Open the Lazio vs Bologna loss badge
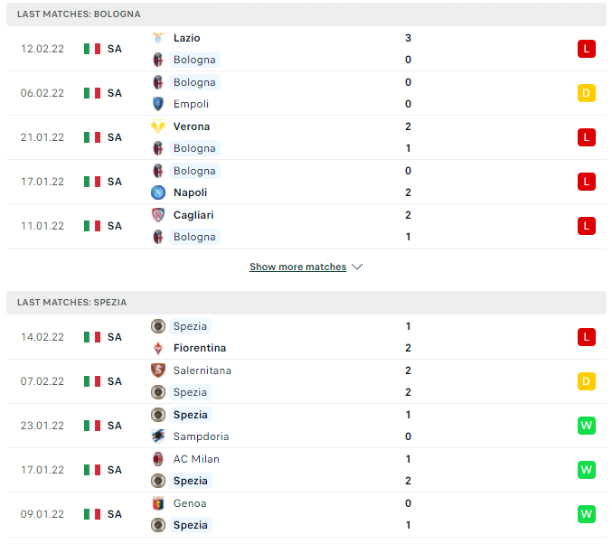The height and width of the screenshot is (544, 612). click(587, 49)
